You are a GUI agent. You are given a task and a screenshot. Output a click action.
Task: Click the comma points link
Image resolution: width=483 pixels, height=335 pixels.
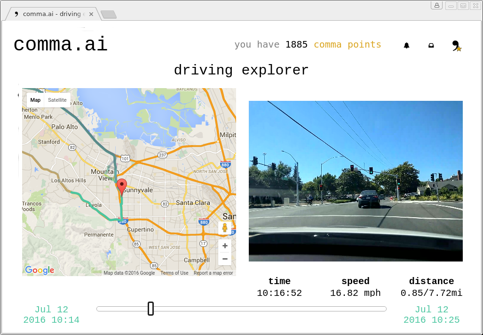coord(348,45)
